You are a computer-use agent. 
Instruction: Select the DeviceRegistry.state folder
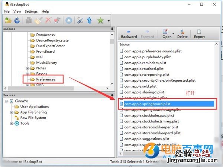coord(52,40)
